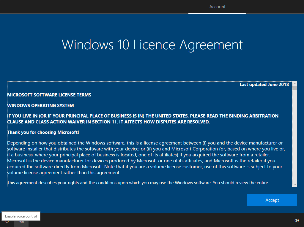The height and width of the screenshot is (227, 304).
Task: Open the volume speaker icon
Action: [297, 220]
